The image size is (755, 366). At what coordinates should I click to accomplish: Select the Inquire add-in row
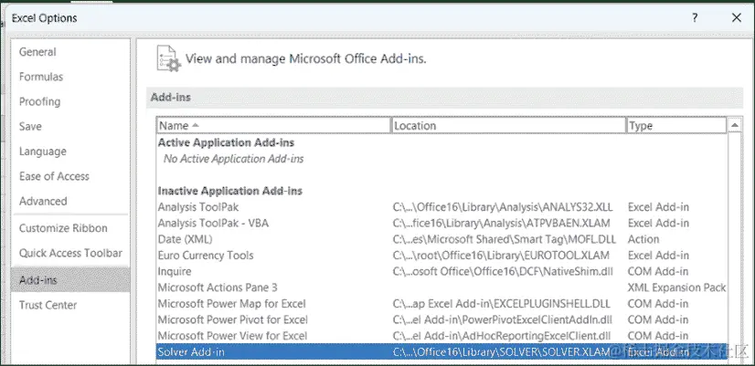[442, 272]
